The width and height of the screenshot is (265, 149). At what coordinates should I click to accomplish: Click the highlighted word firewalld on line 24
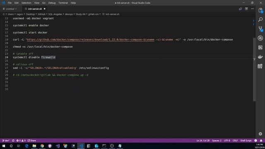coord(48,57)
